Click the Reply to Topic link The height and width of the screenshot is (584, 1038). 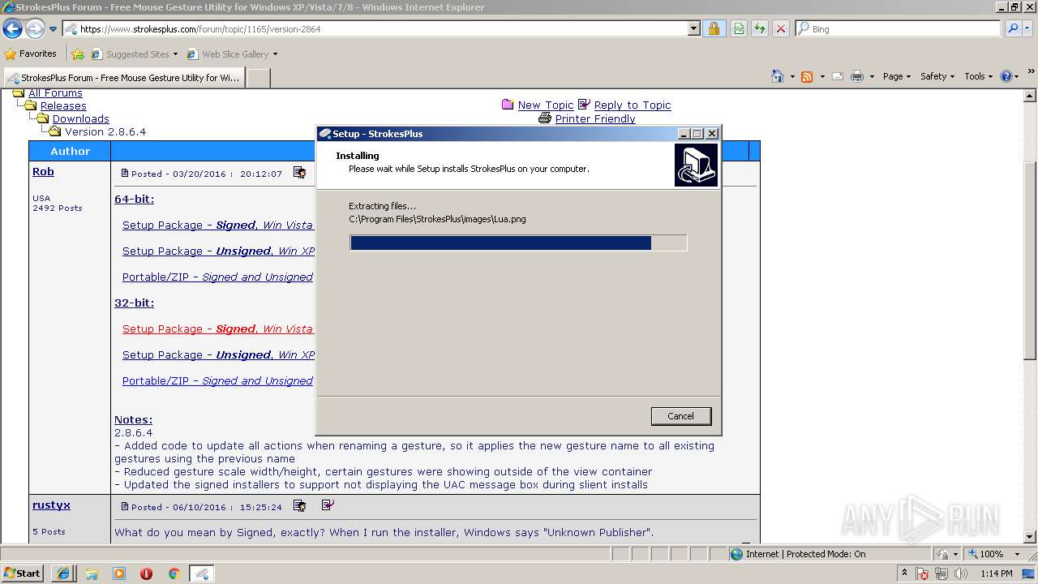click(x=633, y=105)
